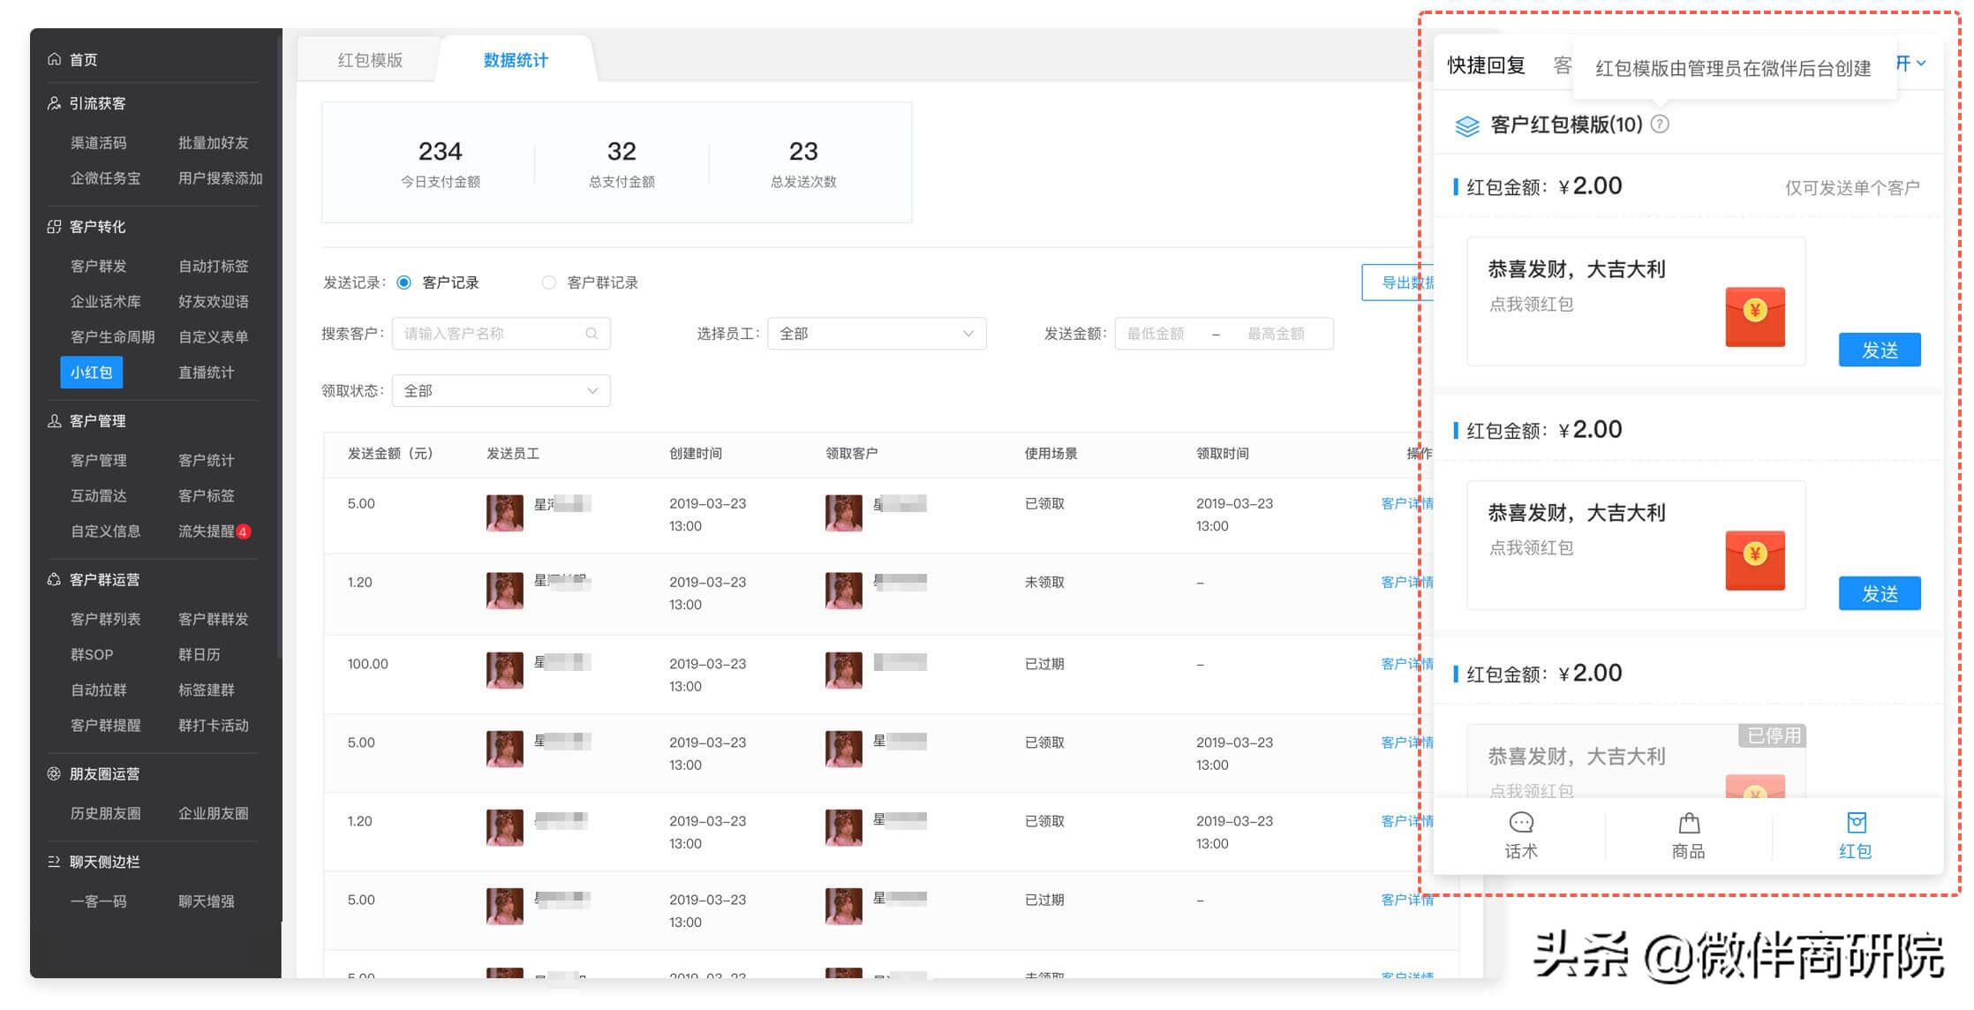Collapse the sidebar panel with the 开 chevron
The width and height of the screenshot is (1974, 1010).
click(1911, 63)
